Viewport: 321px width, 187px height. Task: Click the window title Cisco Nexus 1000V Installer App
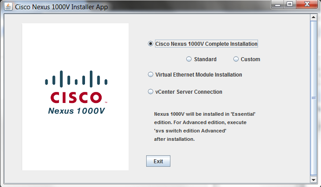click(x=61, y=7)
